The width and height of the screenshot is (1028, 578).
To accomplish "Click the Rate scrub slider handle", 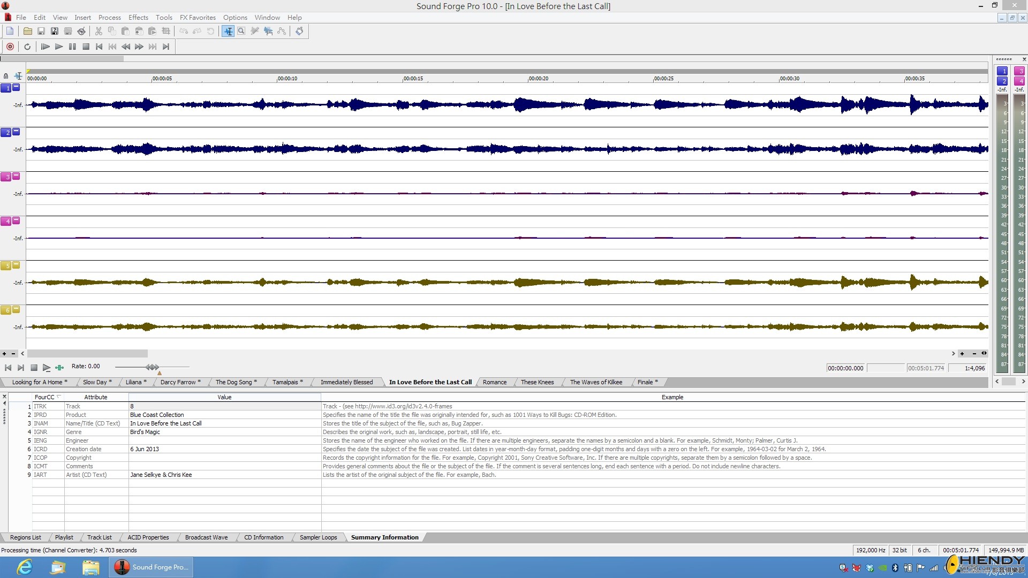I will (x=153, y=367).
